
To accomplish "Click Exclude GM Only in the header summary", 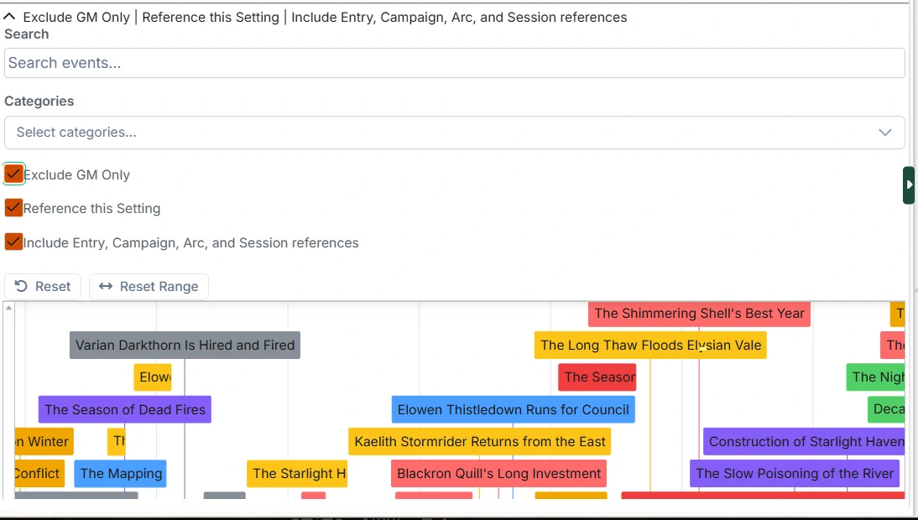I will (80, 17).
